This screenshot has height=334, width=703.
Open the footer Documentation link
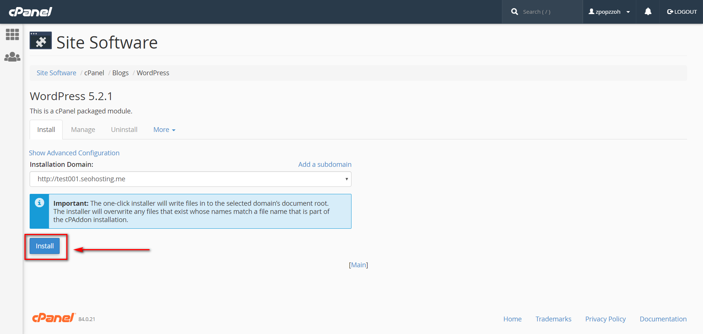pos(663,319)
